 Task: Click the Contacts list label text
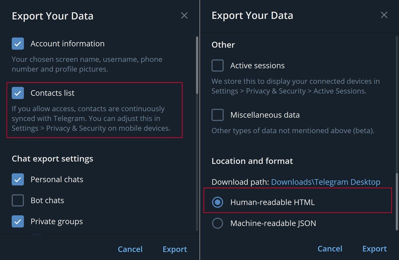[53, 93]
